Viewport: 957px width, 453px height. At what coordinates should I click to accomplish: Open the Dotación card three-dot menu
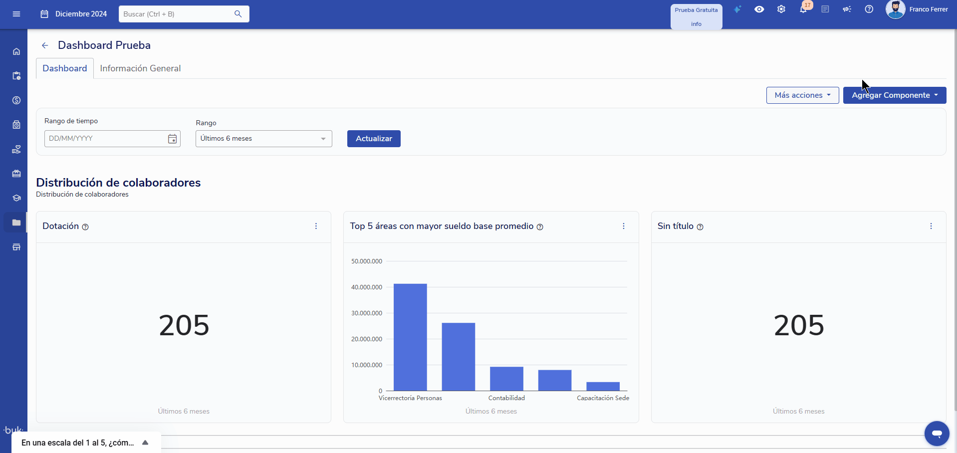tap(316, 226)
